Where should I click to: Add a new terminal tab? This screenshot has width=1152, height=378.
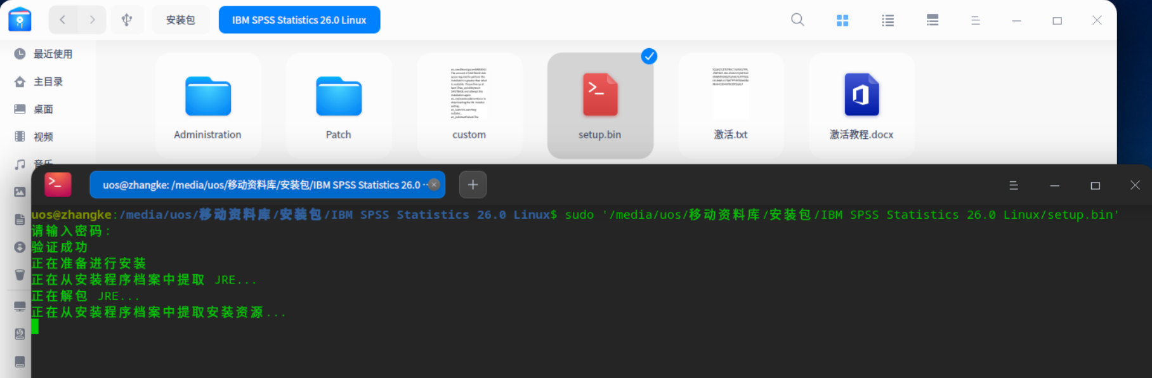473,185
